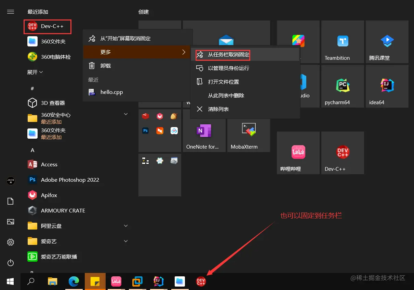Open IntelliJ IDEA from the taskbar

point(159,281)
